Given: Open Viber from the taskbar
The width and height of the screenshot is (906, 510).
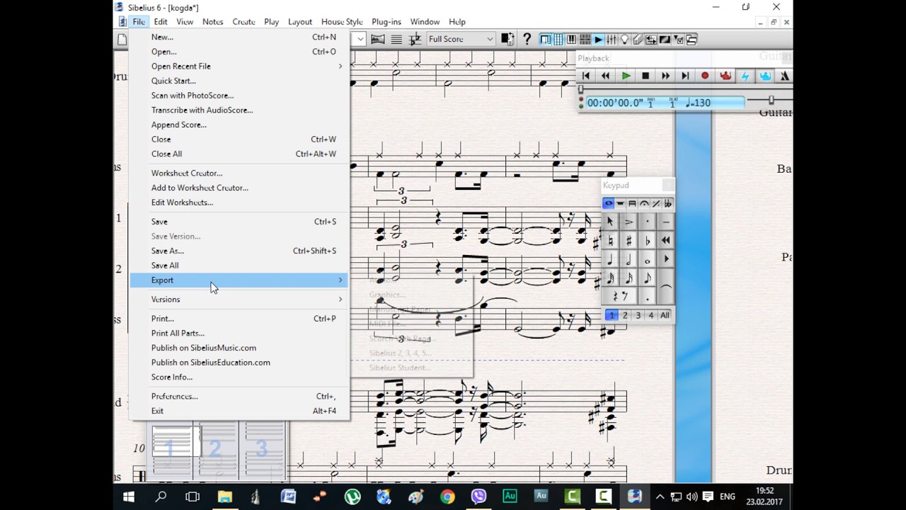Looking at the screenshot, I should pyautogui.click(x=478, y=497).
